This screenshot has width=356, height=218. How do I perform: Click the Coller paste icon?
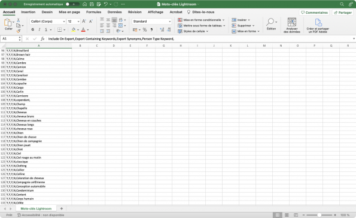[x=8, y=23]
